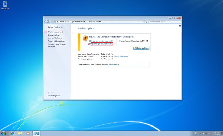Image resolution: width=223 pixels, height=136 pixels.
Task: Click the Back navigation arrow
Action: point(46,22)
